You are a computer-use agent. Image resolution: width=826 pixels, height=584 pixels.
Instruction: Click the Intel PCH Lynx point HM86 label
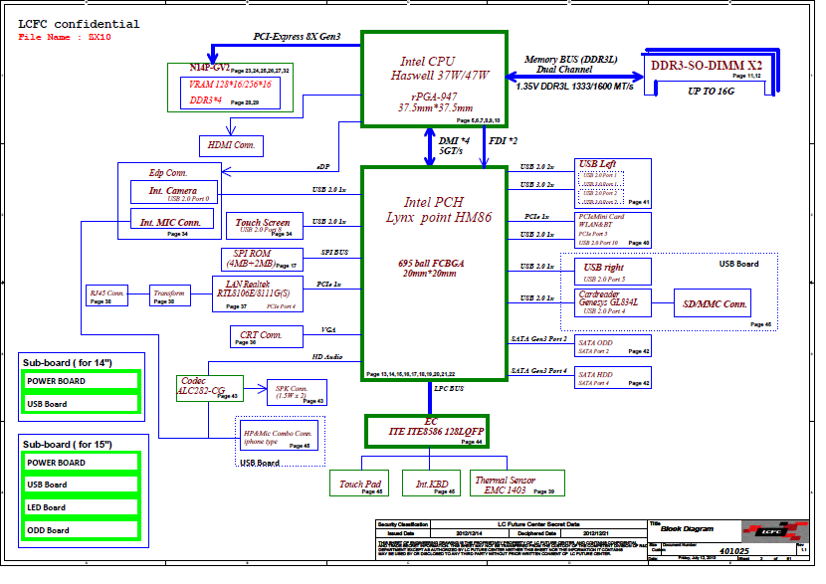point(438,210)
